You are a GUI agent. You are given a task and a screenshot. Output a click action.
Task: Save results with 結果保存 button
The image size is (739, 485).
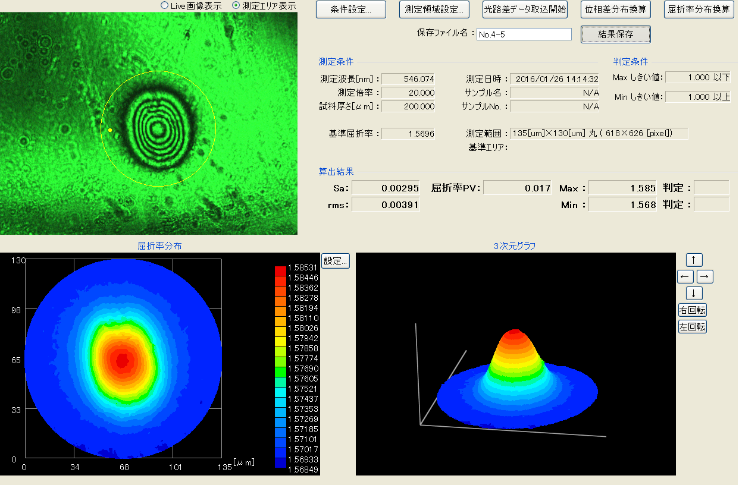[615, 34]
